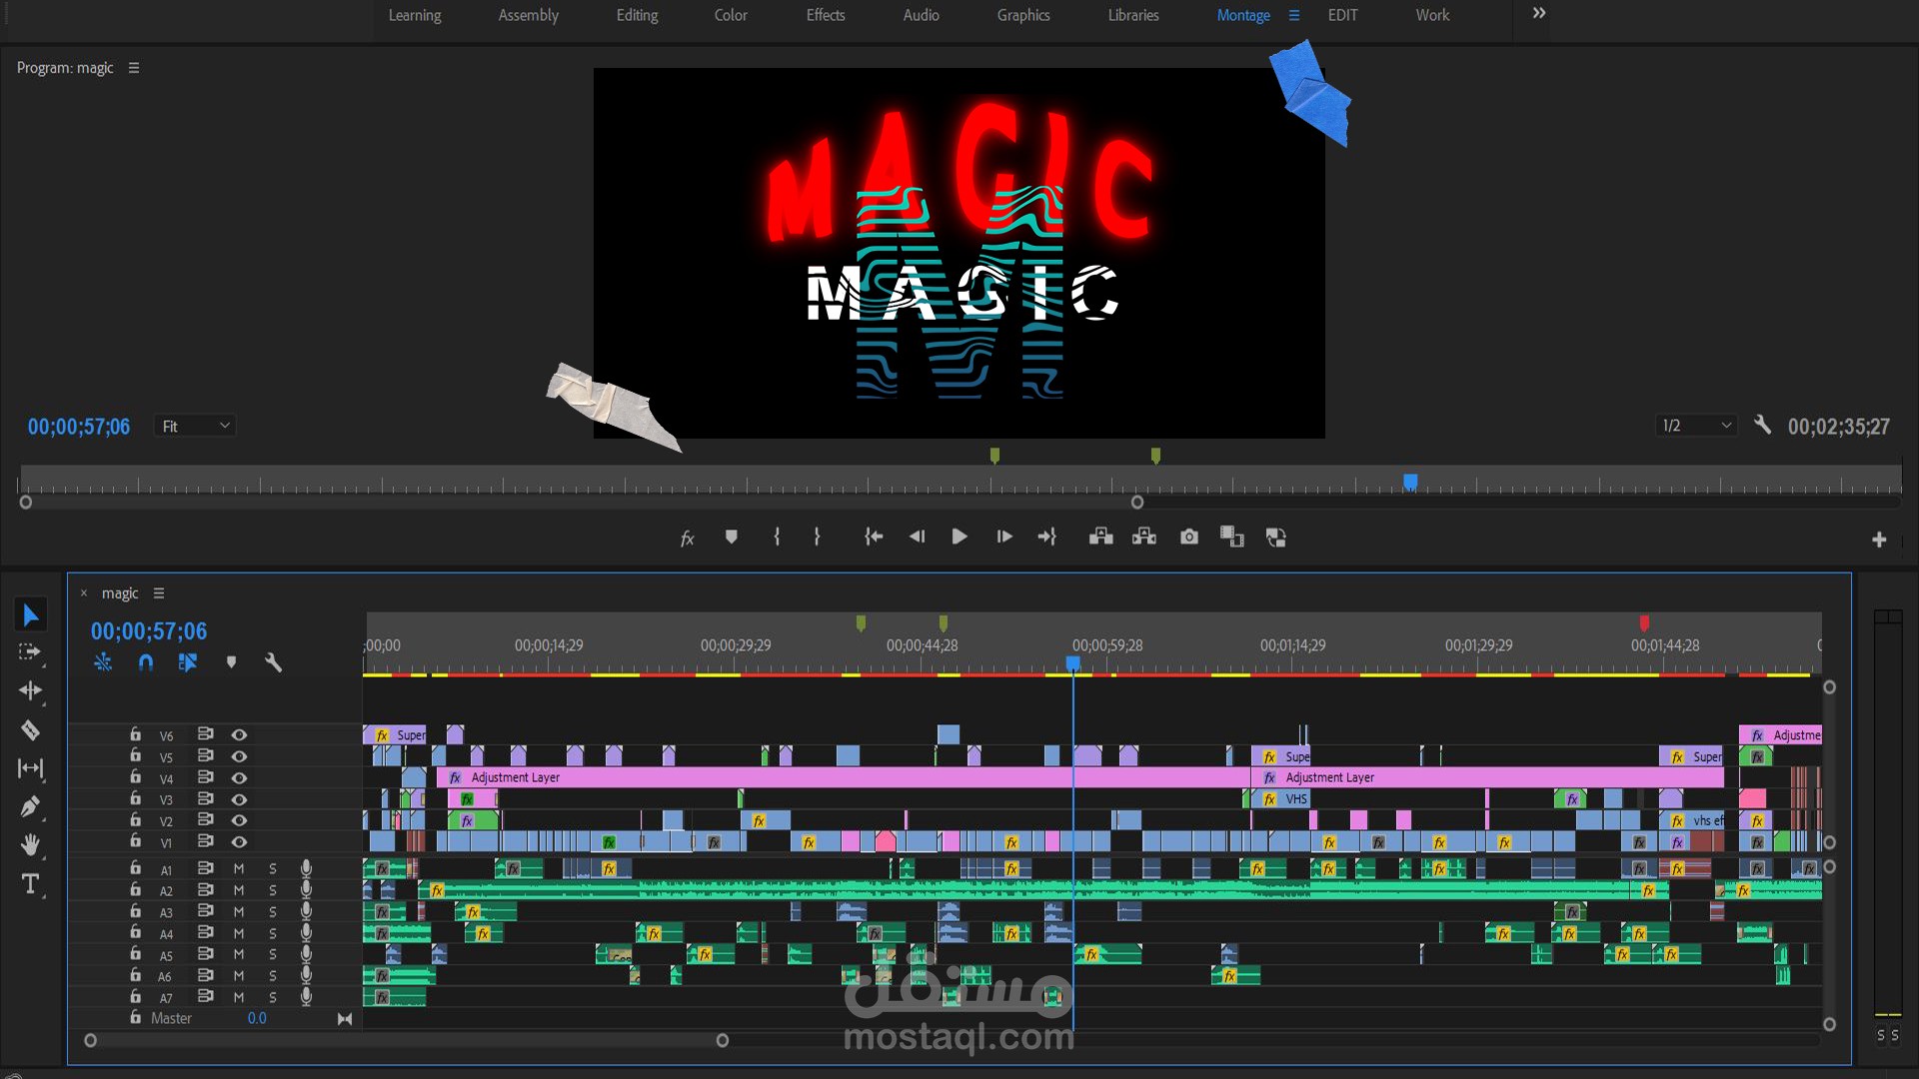Open the Fit zoom level dropdown

coord(195,427)
